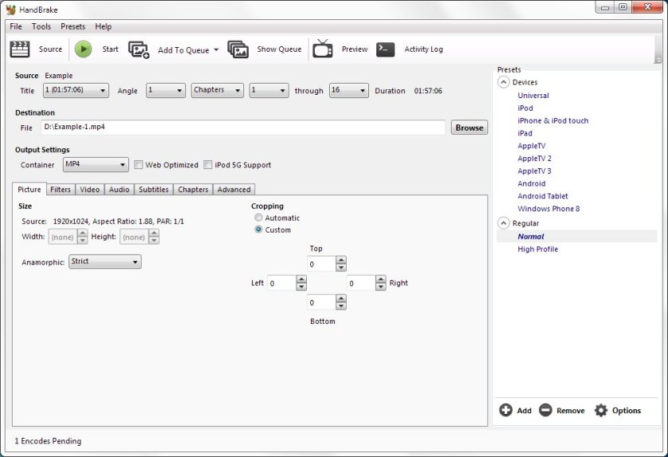Select the iPad preset

525,133
